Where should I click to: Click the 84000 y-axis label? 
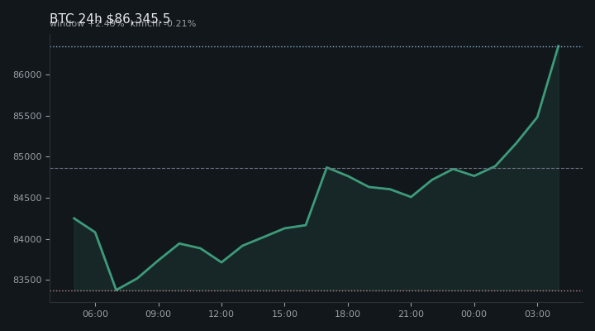[x=27, y=239]
